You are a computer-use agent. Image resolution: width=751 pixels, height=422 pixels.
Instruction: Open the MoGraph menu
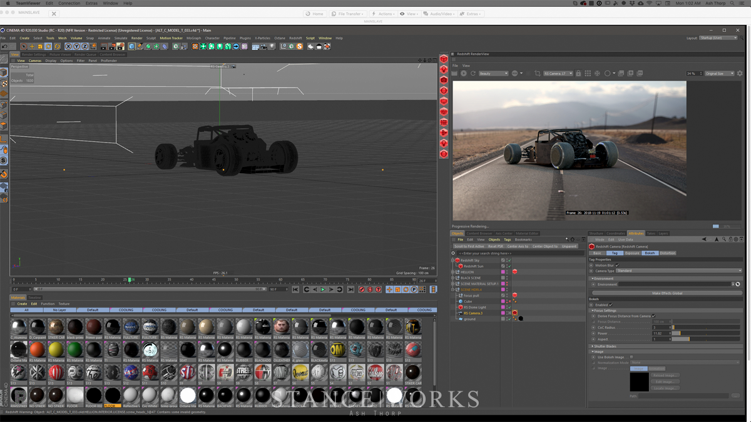point(194,38)
